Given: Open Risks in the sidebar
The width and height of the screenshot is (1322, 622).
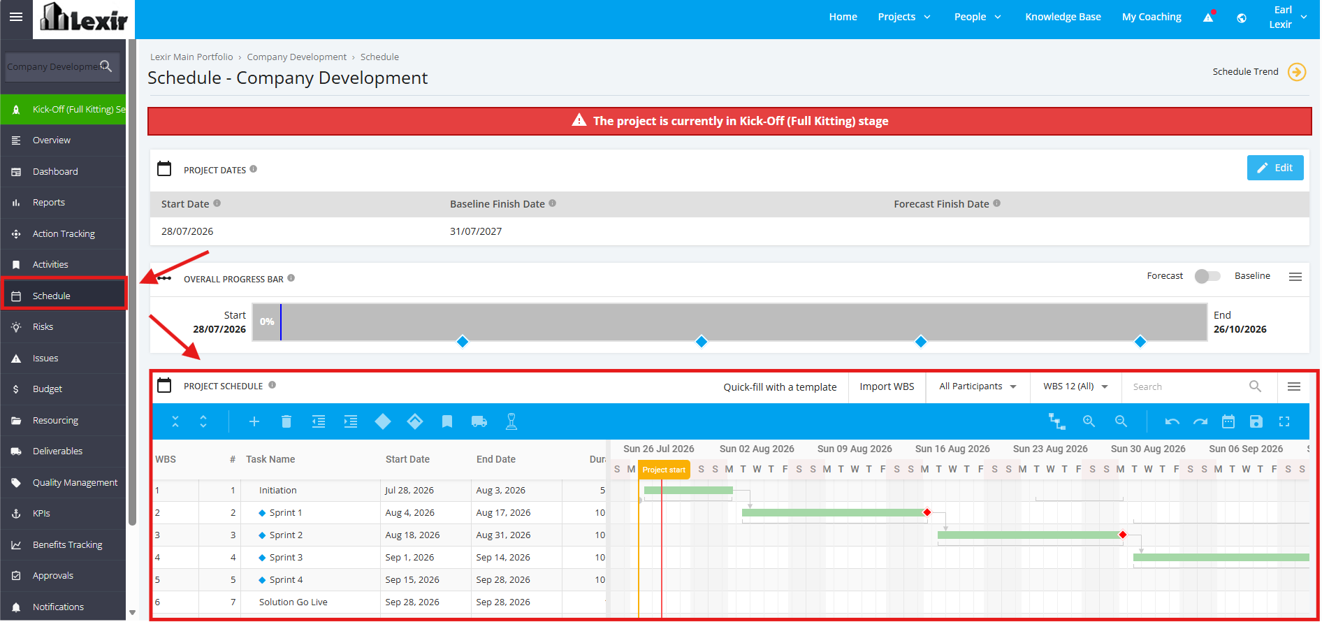Looking at the screenshot, I should [63, 327].
